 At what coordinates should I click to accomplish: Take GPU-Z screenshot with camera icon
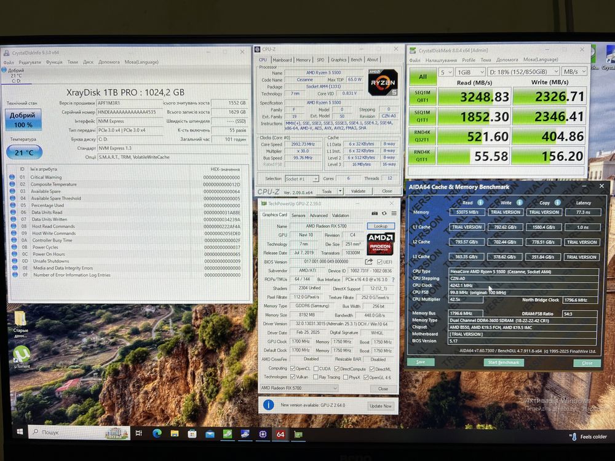375,214
